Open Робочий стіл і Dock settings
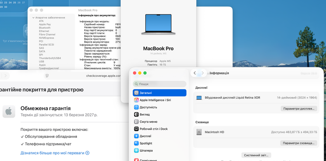 click(x=159, y=129)
